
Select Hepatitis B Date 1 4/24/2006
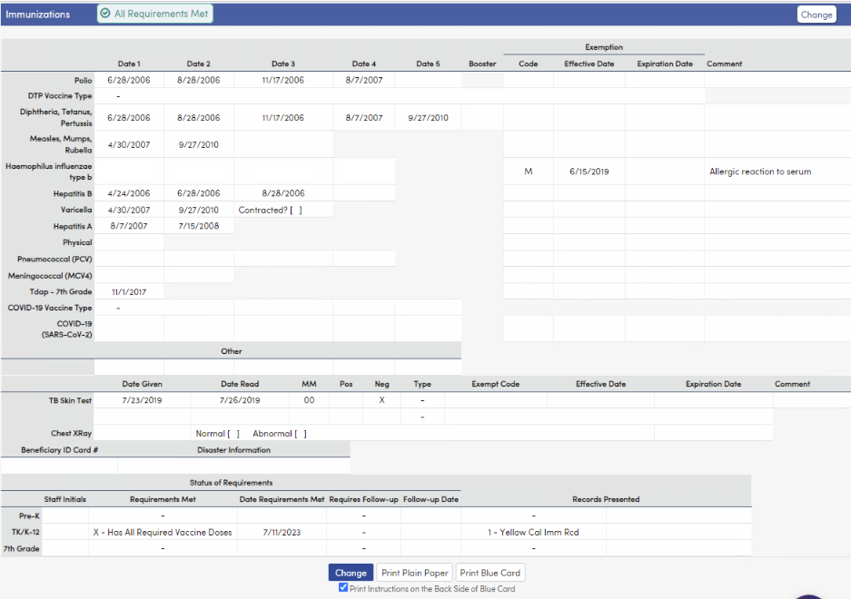129,193
